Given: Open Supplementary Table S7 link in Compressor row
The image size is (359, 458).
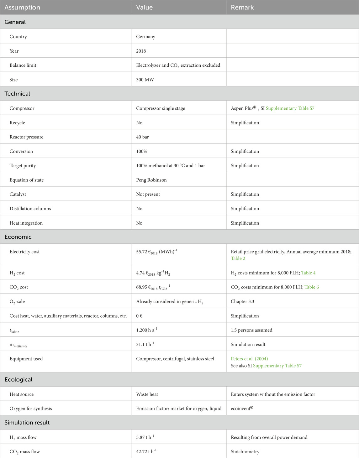Looking at the screenshot, I should (290, 108).
